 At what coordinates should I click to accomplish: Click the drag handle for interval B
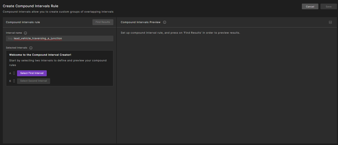click(14, 81)
